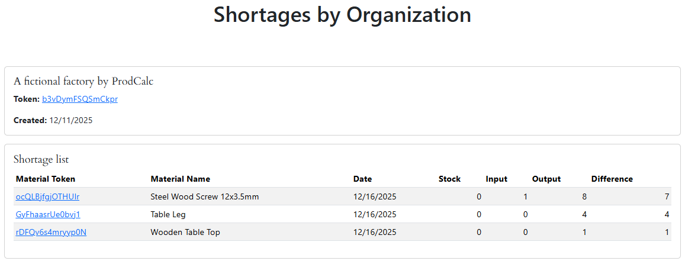This screenshot has height=261, width=685.
Task: Select the Wooden Table Top name cell
Action: 185,232
